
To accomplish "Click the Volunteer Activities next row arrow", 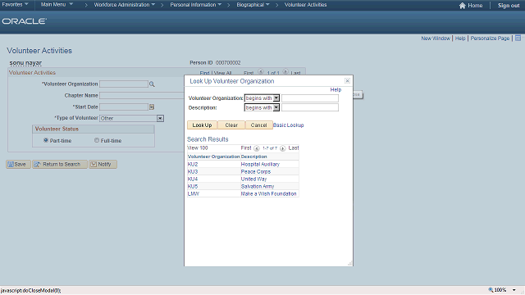I will [x=285, y=72].
